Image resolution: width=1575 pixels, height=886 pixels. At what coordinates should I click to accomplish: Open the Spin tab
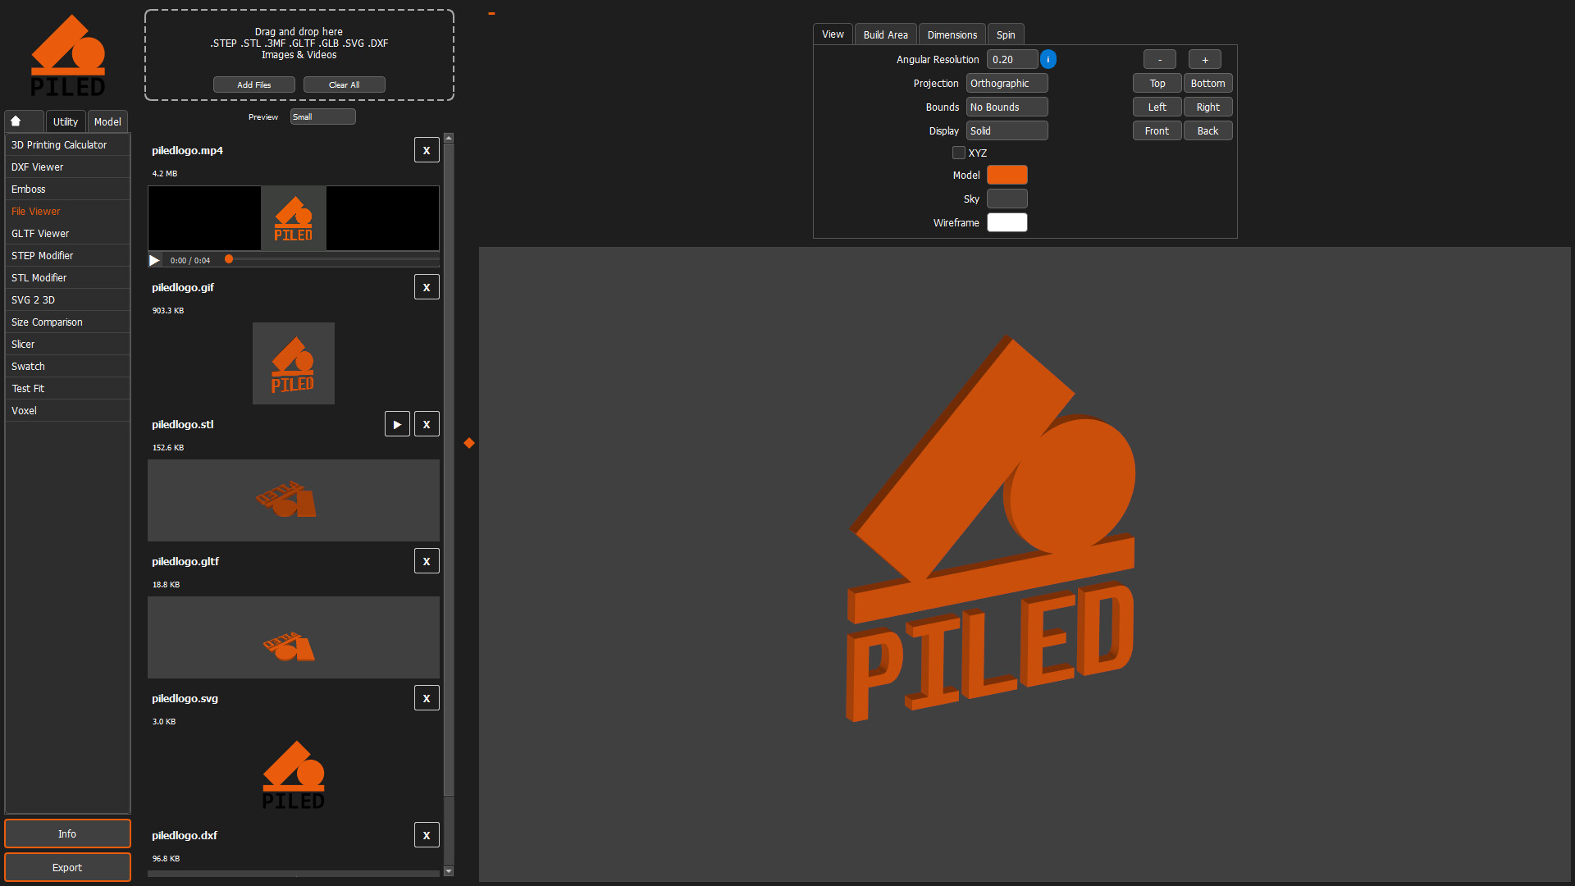pyautogui.click(x=1005, y=34)
